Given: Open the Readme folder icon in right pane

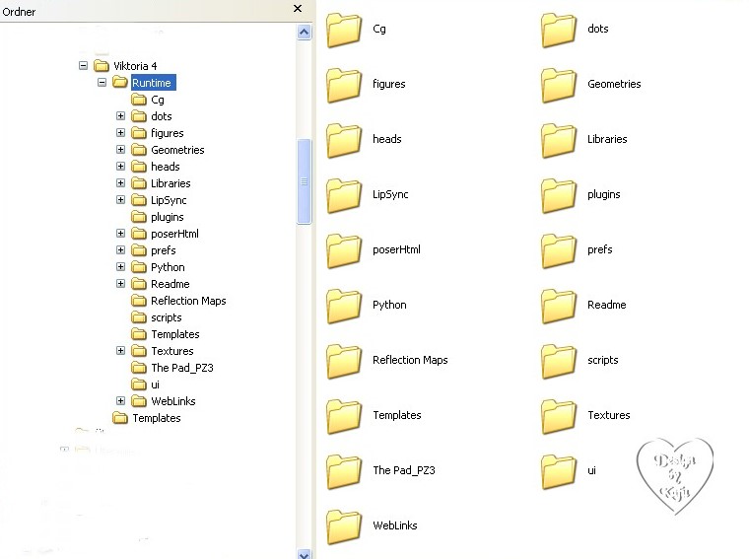Looking at the screenshot, I should click(559, 307).
